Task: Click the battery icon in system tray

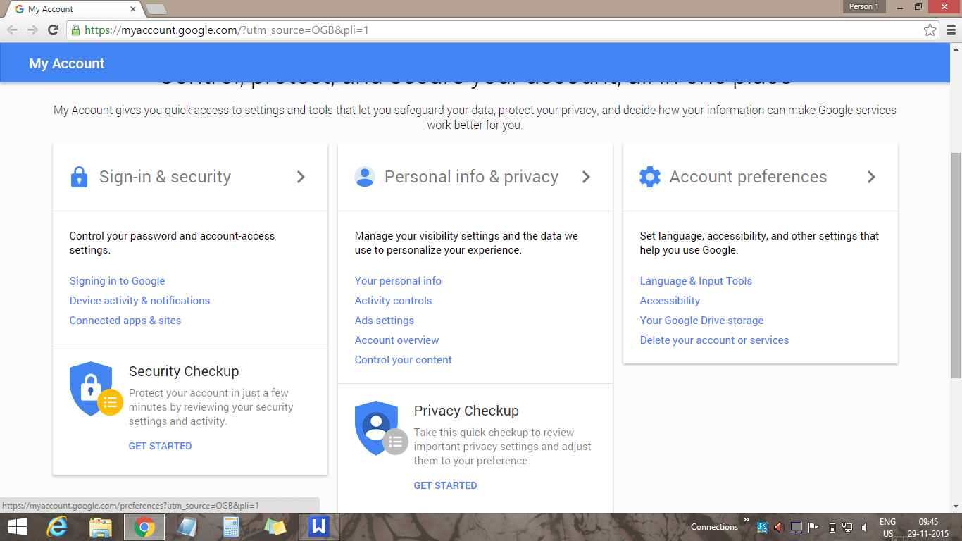Action: (832, 527)
